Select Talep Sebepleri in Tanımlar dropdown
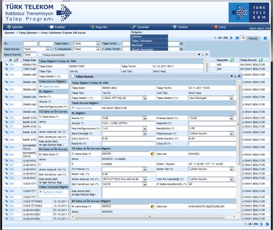The width and height of the screenshot is (273, 230). (149, 41)
